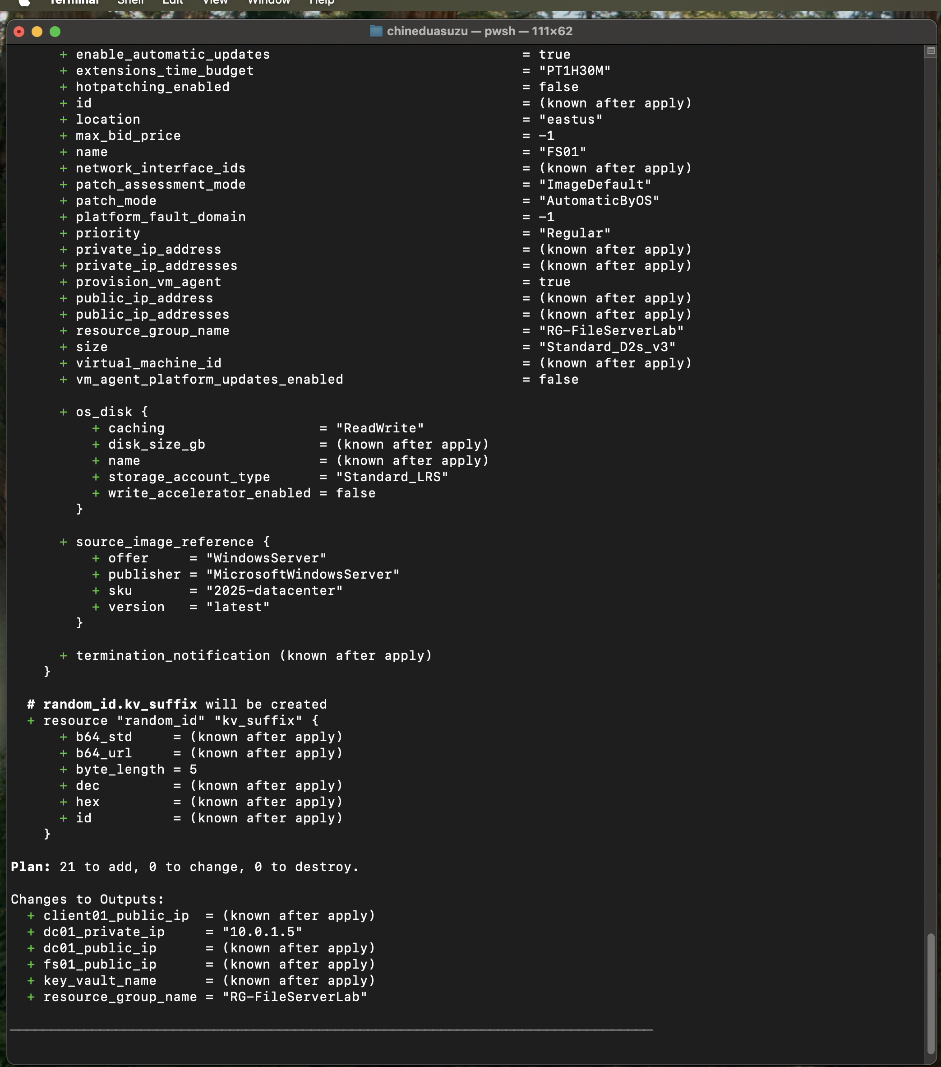The height and width of the screenshot is (1067, 941).
Task: Click the window title 'chineduasuzu — pwsh — 111×62'
Action: point(480,31)
